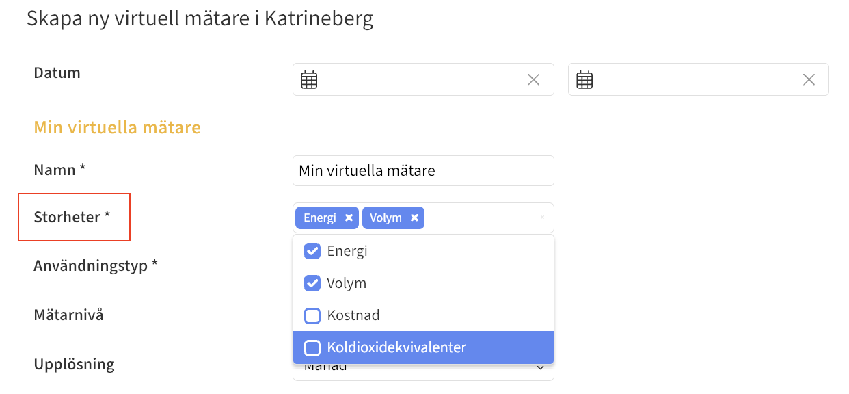
Task: Uncheck the Energi checkbox
Action: click(312, 251)
